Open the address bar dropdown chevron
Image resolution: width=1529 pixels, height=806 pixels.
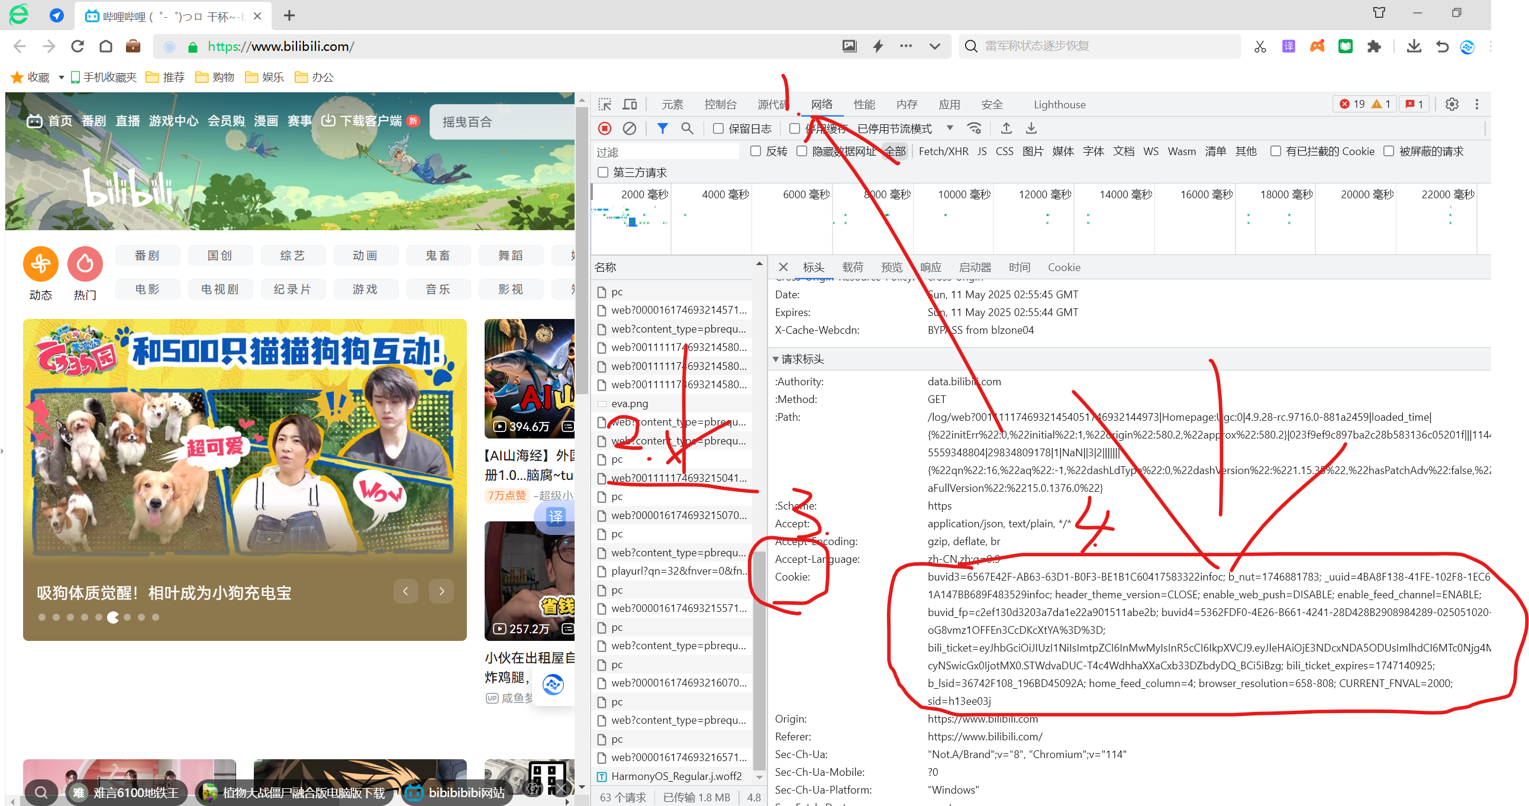point(934,46)
